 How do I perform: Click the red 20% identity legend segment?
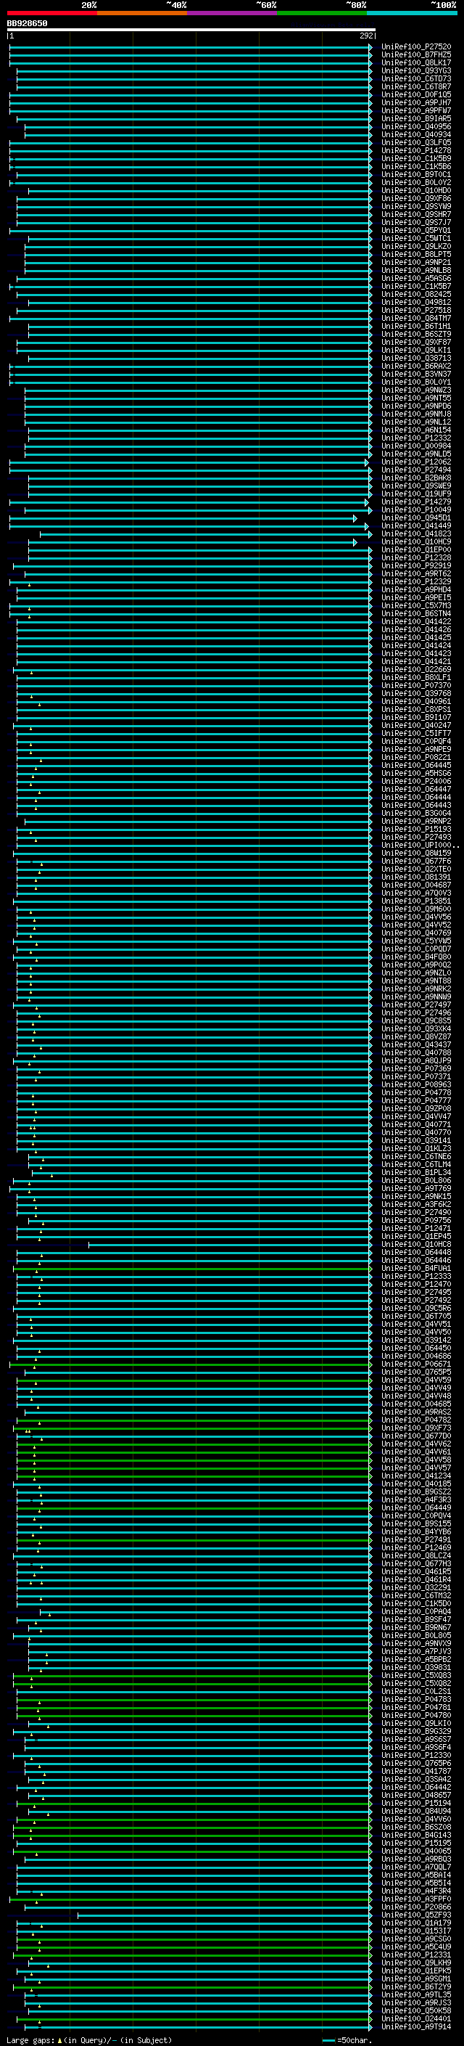pyautogui.click(x=52, y=13)
